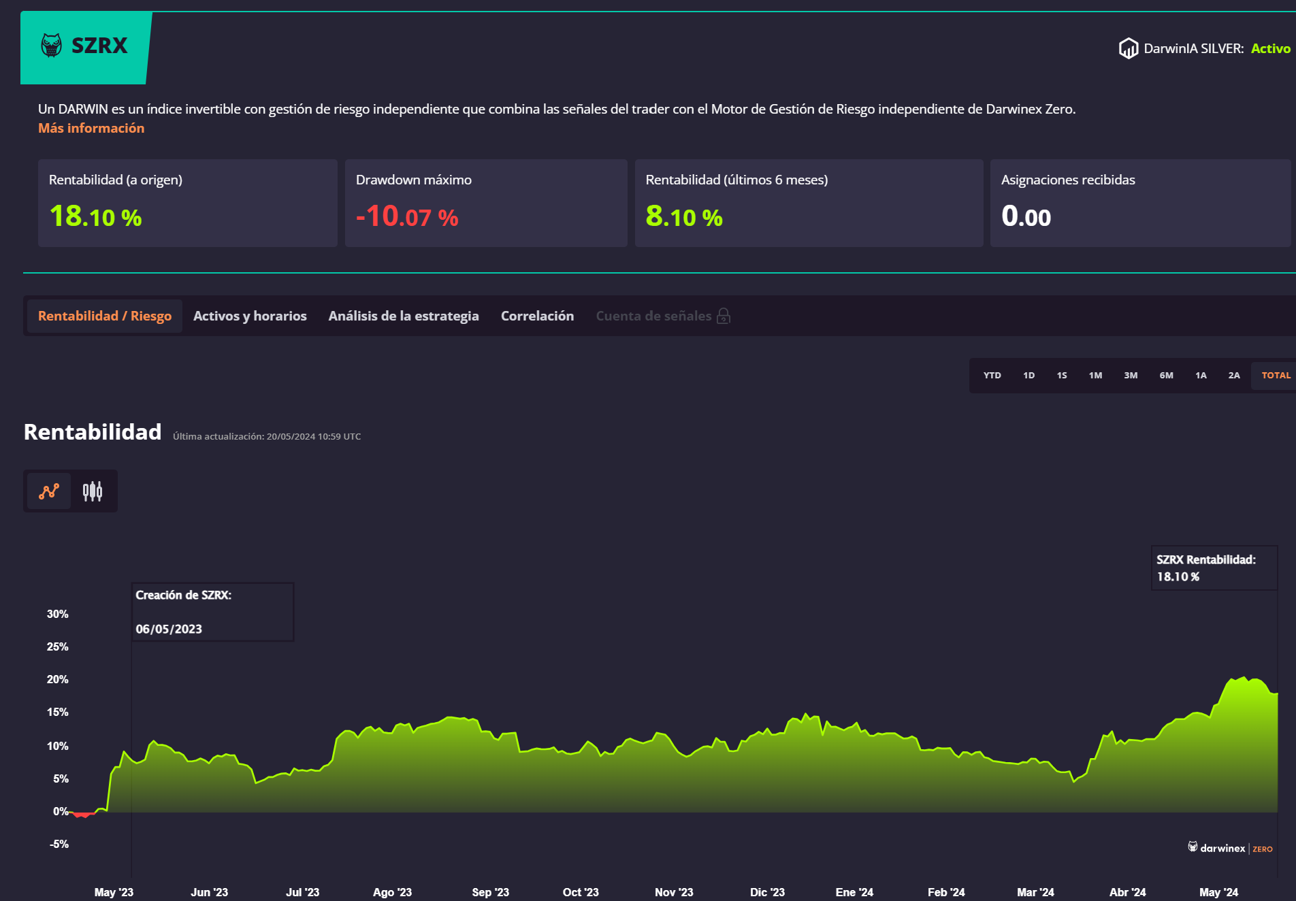
Task: Open the Activos y horarios tab
Action: click(250, 316)
